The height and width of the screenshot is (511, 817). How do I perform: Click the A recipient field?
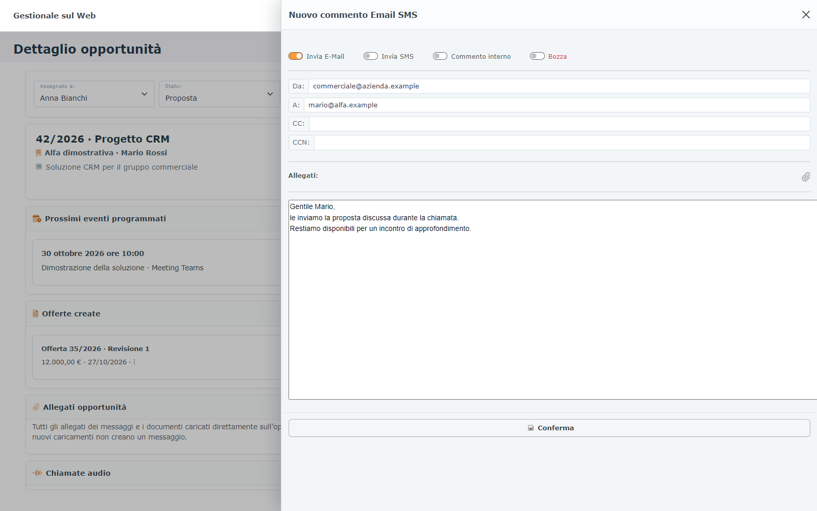(557, 105)
